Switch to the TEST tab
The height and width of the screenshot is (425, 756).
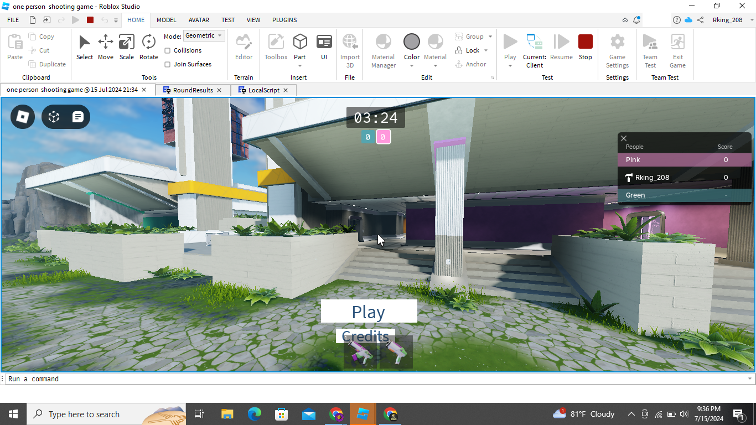pos(228,20)
